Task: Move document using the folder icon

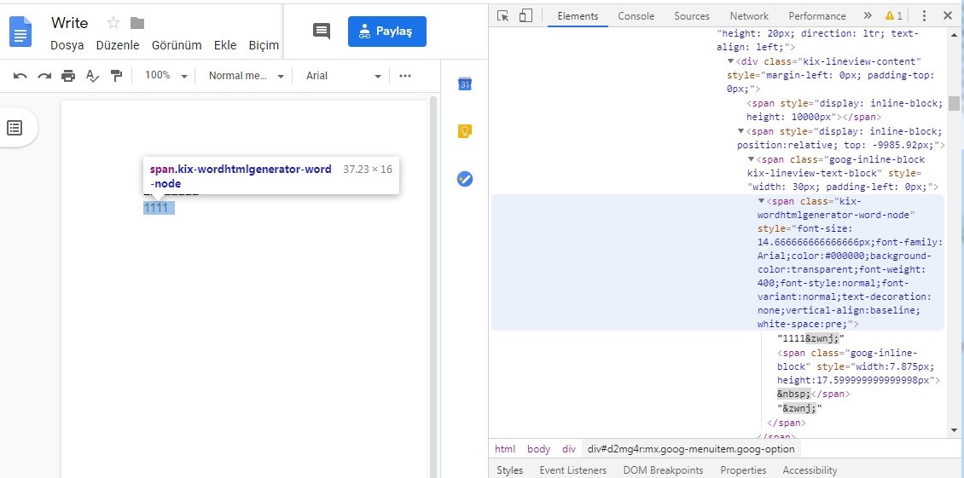Action: [x=137, y=23]
